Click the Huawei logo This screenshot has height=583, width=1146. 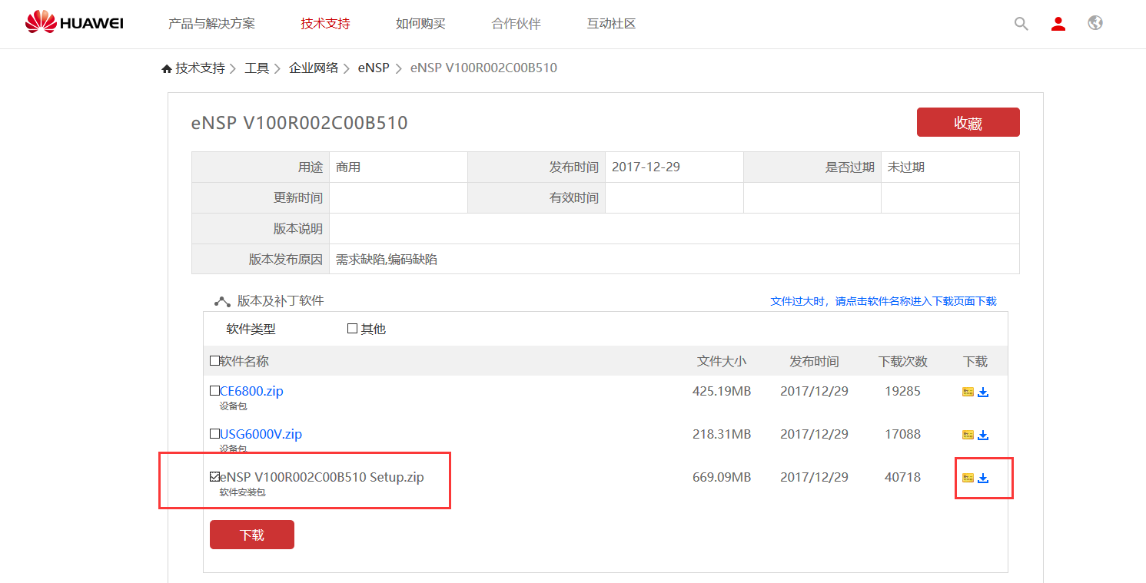(x=74, y=23)
